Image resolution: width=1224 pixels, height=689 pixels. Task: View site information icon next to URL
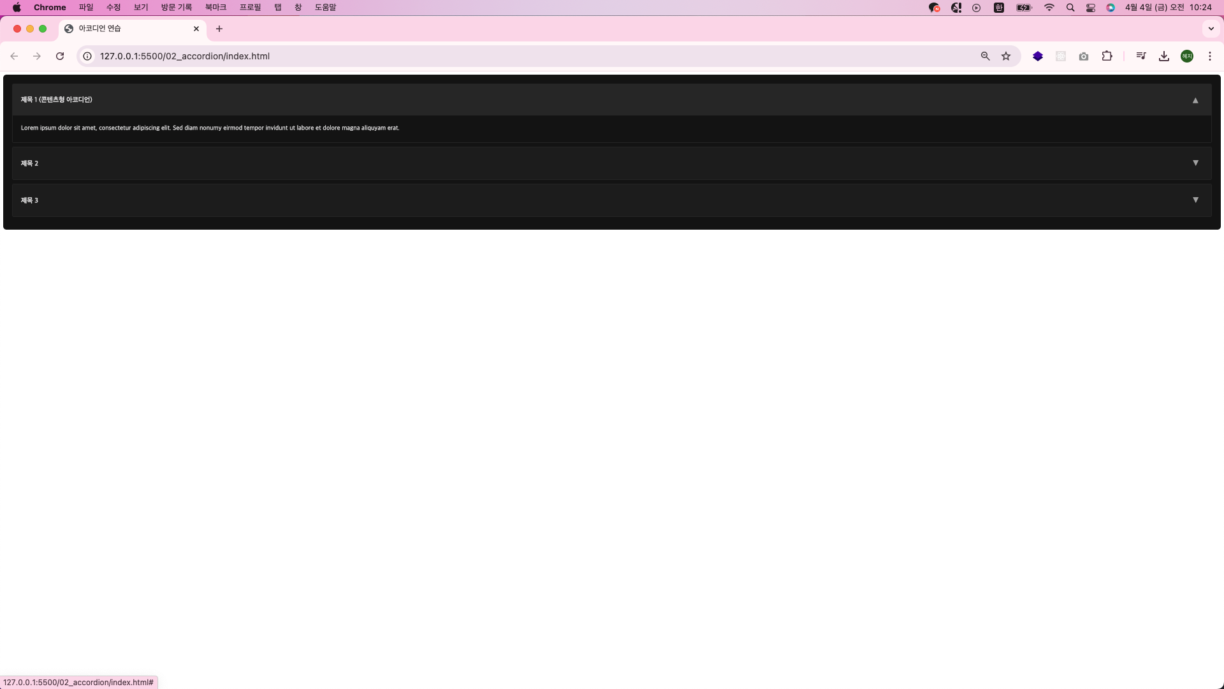(x=87, y=56)
